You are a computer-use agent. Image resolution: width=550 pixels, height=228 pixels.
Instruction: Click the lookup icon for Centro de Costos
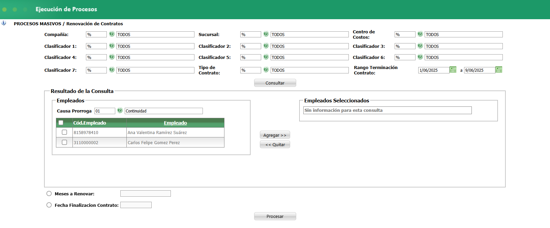(420, 34)
